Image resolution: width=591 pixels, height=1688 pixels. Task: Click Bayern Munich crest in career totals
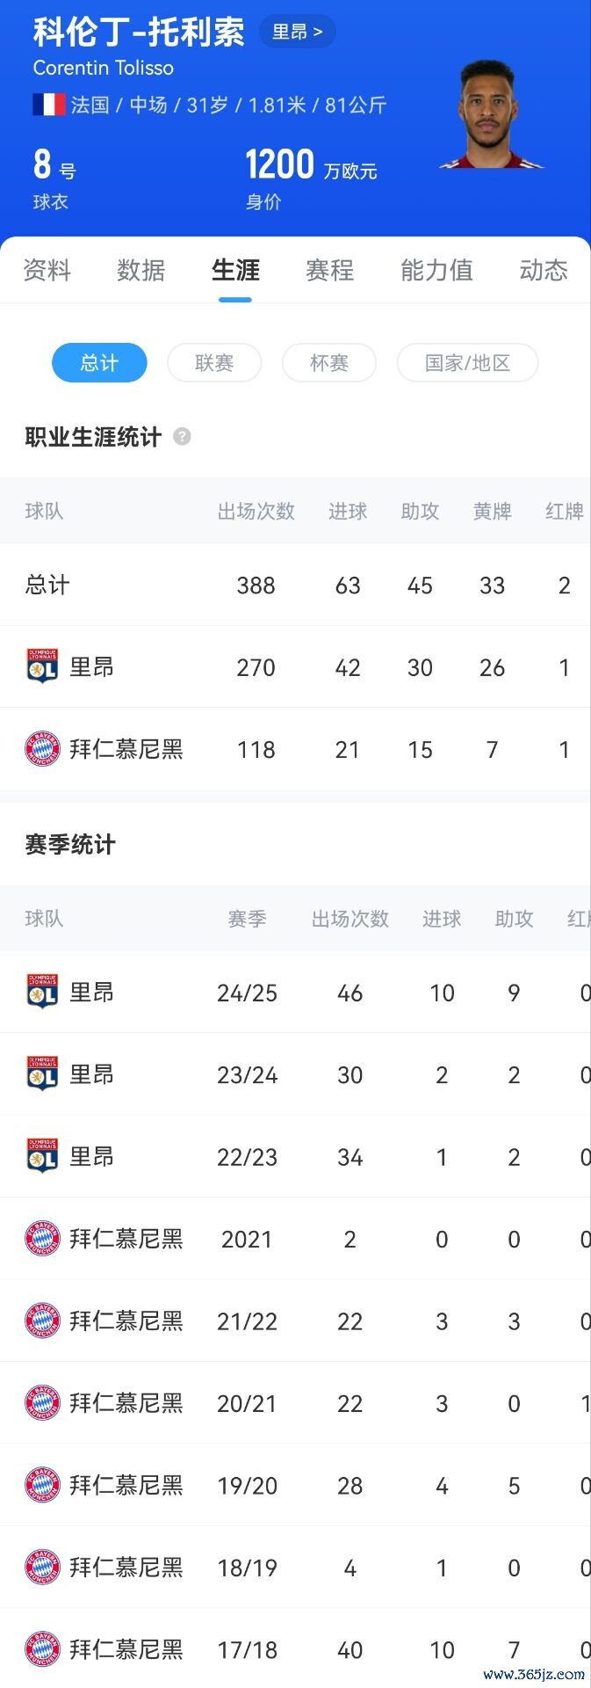coord(42,749)
